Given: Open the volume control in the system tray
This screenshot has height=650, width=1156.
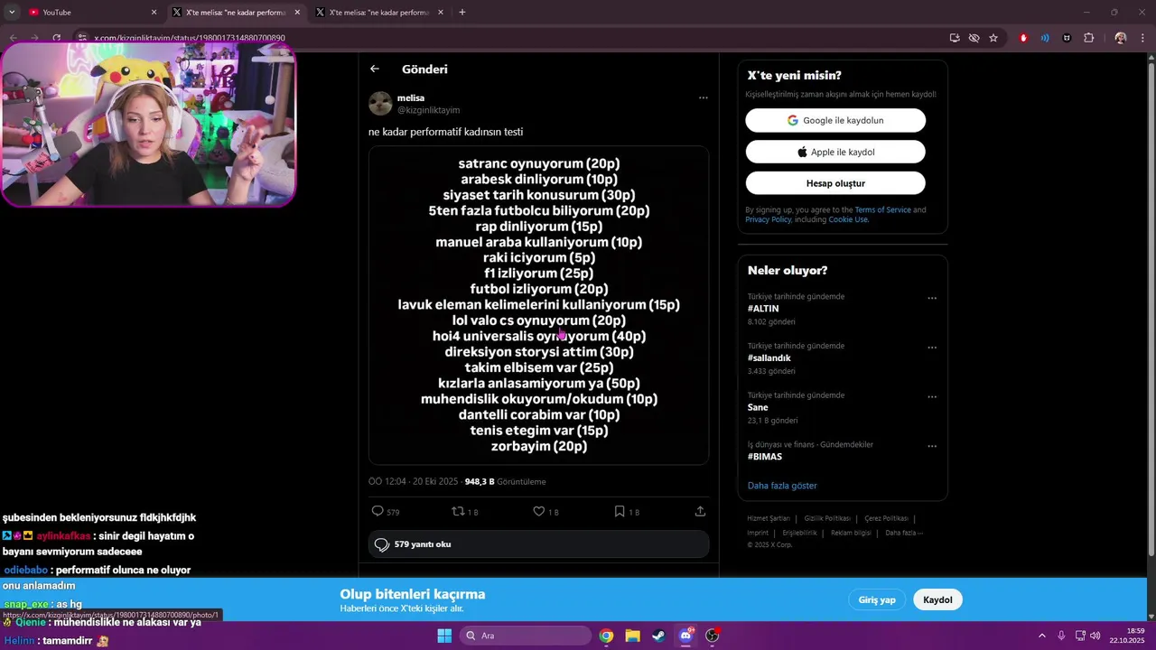Looking at the screenshot, I should (1095, 636).
